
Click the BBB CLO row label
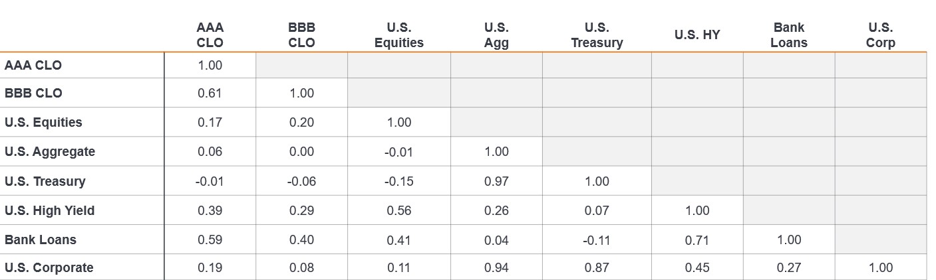click(x=33, y=94)
